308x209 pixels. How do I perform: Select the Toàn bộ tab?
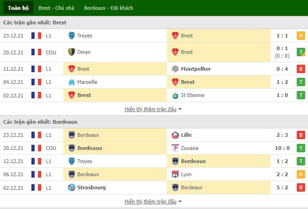pos(18,8)
